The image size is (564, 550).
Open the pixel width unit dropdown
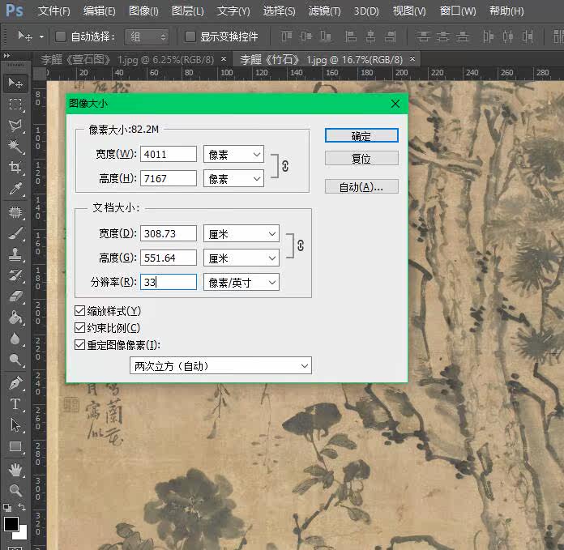click(x=234, y=155)
